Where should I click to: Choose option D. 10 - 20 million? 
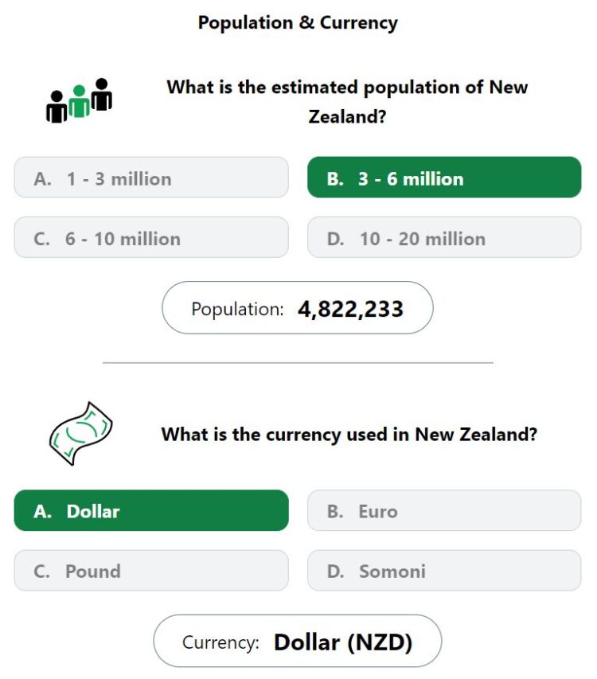point(444,238)
